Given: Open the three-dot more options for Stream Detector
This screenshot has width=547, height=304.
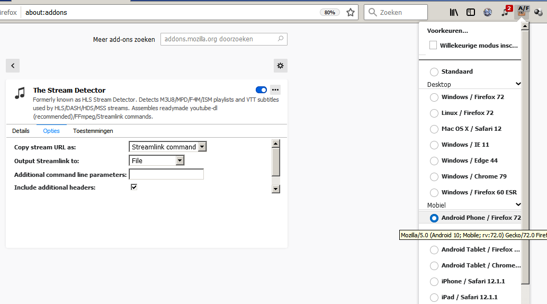Looking at the screenshot, I should (275, 90).
